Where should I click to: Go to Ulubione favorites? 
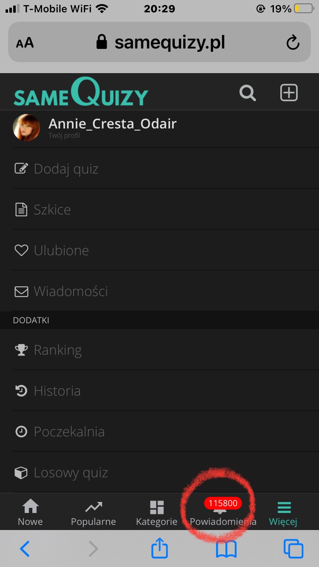pos(61,251)
